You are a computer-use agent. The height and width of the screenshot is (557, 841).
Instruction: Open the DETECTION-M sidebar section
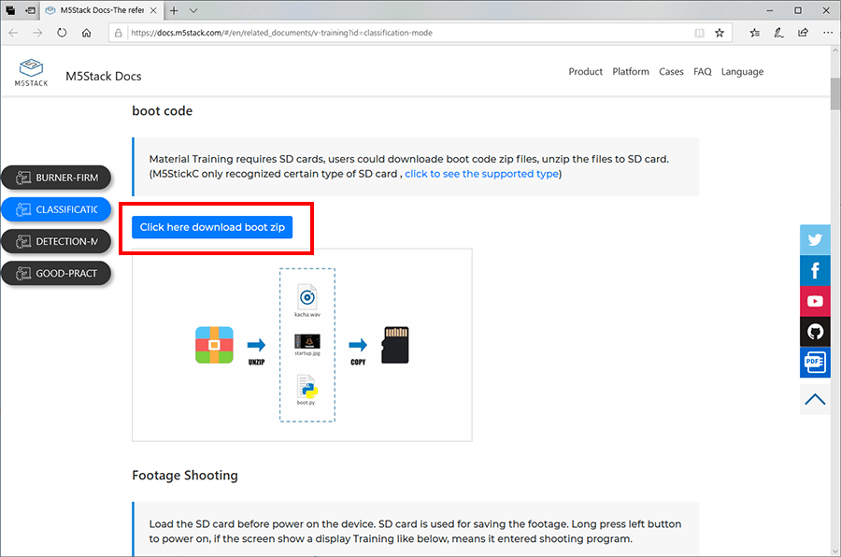coord(56,241)
